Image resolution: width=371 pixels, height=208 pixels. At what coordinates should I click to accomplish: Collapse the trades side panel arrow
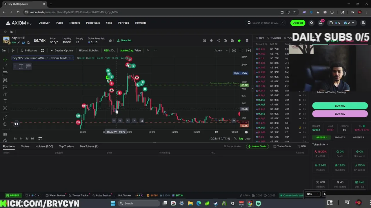252,88
